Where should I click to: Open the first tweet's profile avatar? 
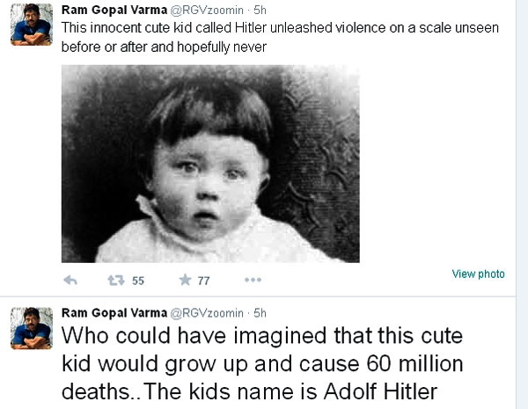[x=31, y=25]
